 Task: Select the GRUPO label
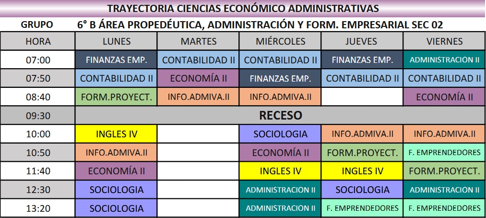[37, 24]
